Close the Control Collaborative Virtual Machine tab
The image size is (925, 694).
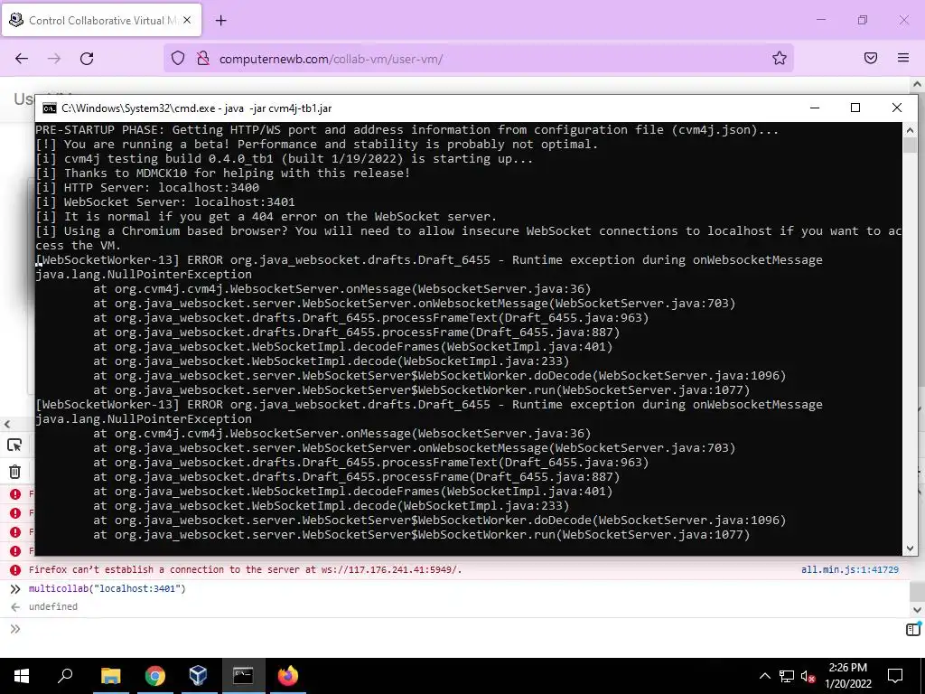(x=187, y=20)
